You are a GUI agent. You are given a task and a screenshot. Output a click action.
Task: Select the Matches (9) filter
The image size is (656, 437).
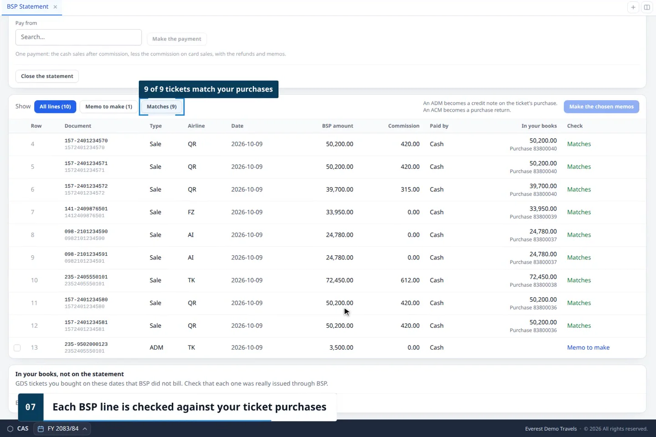click(x=162, y=107)
